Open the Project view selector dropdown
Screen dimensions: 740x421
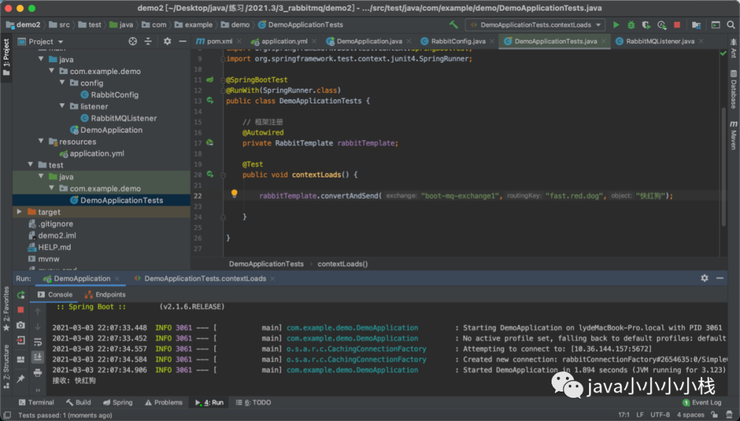[x=40, y=42]
